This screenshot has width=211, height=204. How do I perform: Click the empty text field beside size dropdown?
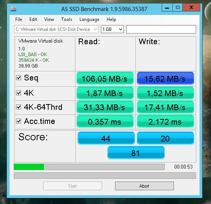[x=161, y=29]
